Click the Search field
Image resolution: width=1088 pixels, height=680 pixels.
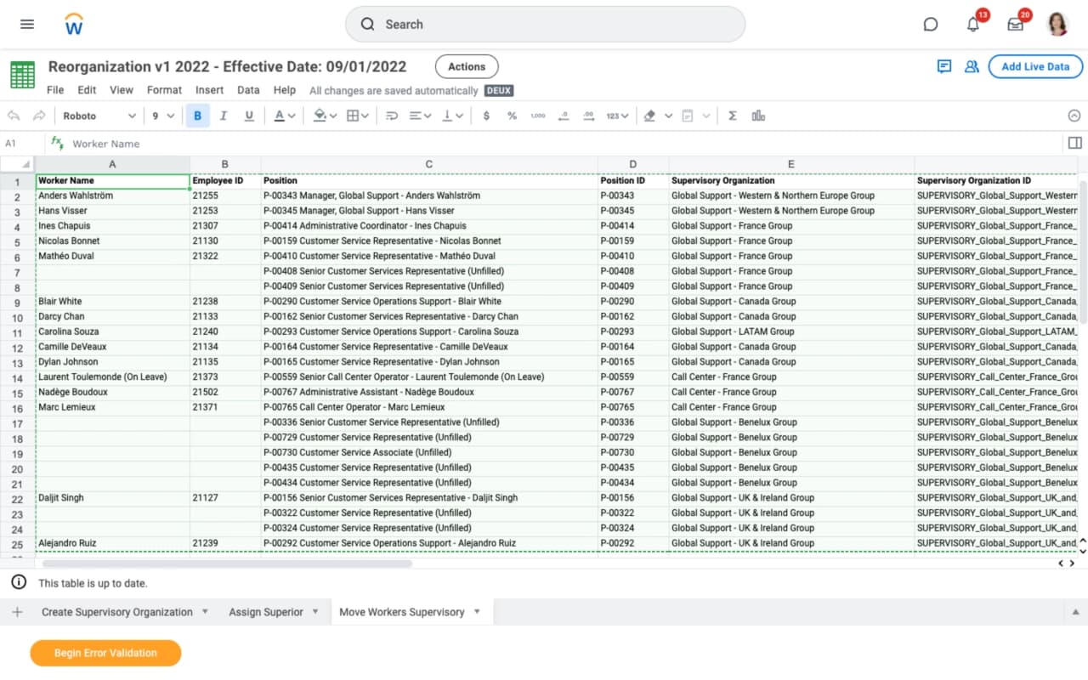pyautogui.click(x=545, y=25)
